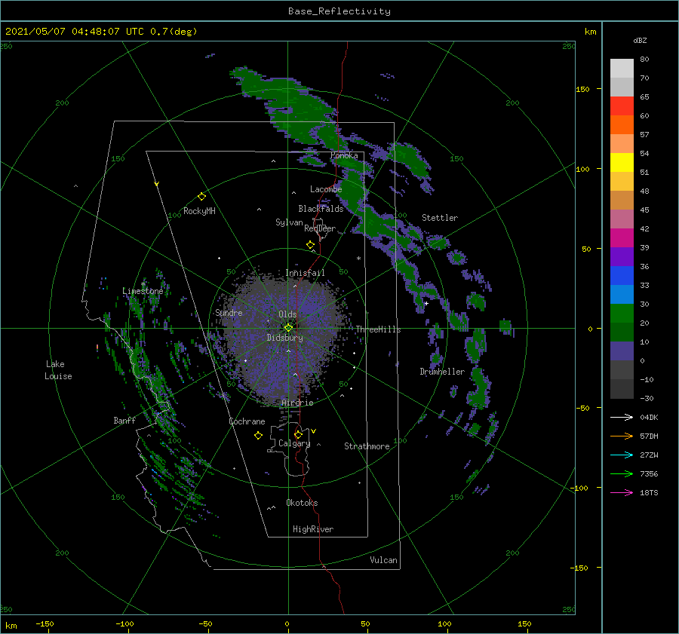Click the Base_Reflectivity title text
Viewport: 679px width, 634px height.
pyautogui.click(x=339, y=11)
